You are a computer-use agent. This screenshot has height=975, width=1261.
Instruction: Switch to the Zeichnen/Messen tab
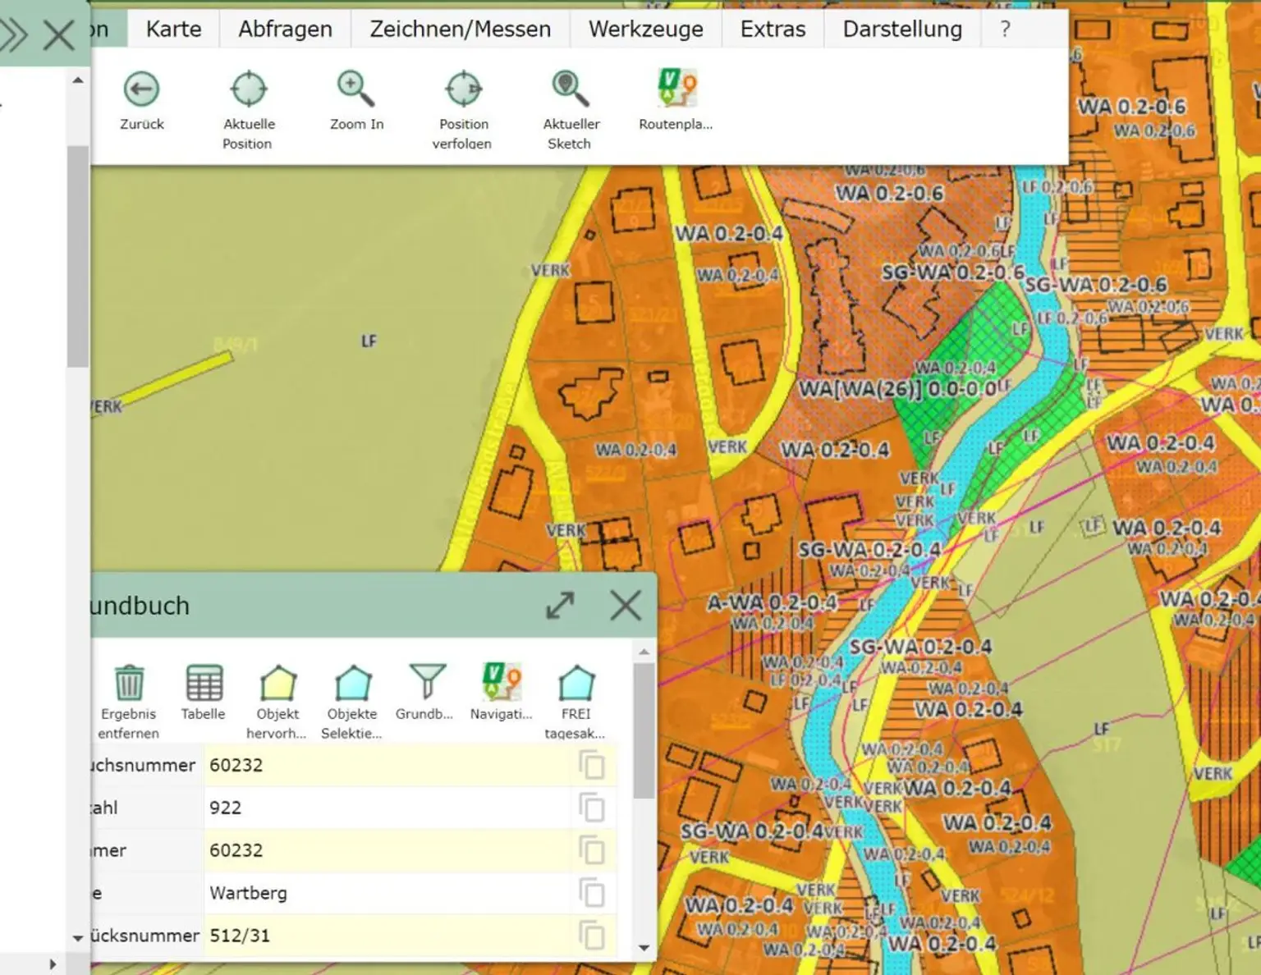pyautogui.click(x=460, y=30)
